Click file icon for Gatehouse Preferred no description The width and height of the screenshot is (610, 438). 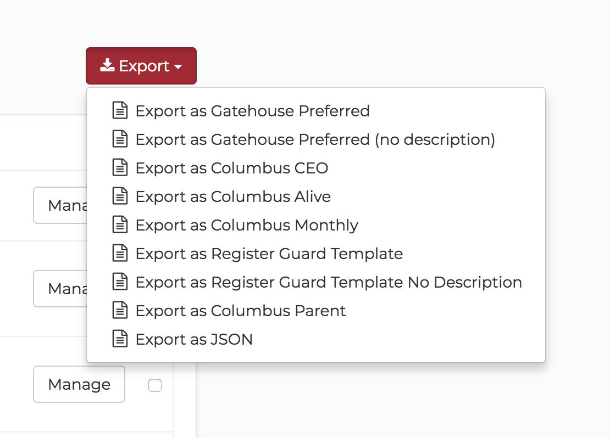(120, 139)
